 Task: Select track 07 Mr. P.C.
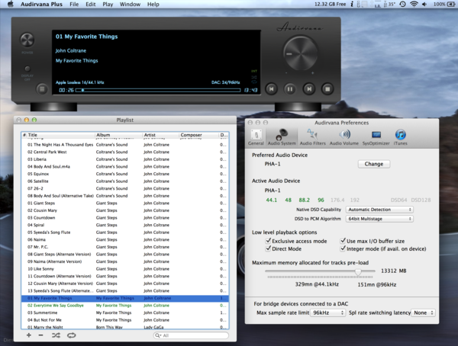tap(125, 247)
